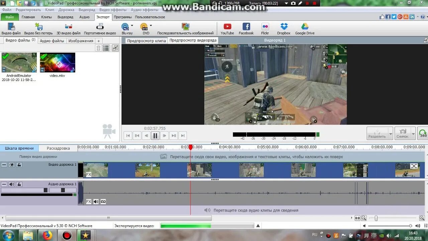Click the Снимок button

tap(403, 133)
